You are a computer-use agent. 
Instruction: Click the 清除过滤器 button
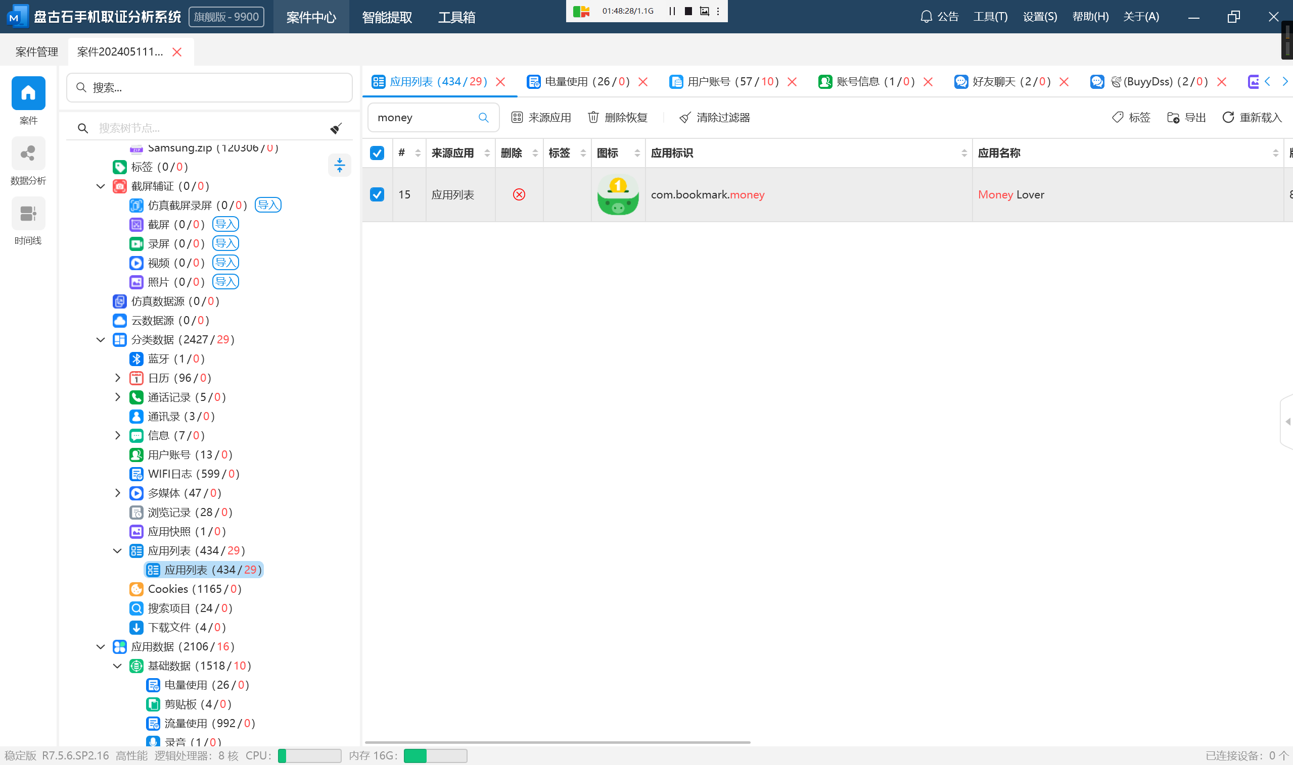[x=715, y=118]
